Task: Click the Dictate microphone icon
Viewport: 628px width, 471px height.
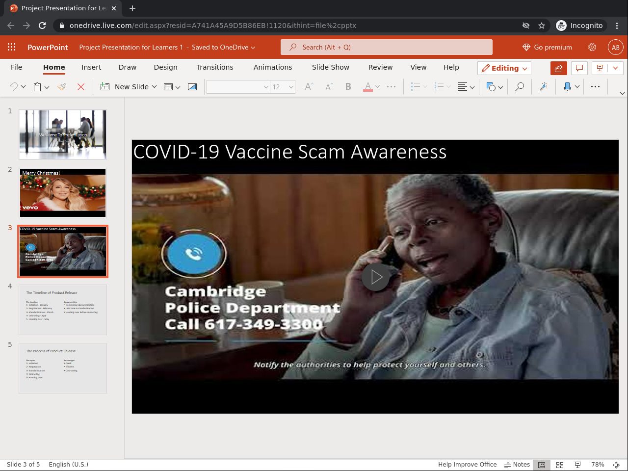Action: pos(567,87)
